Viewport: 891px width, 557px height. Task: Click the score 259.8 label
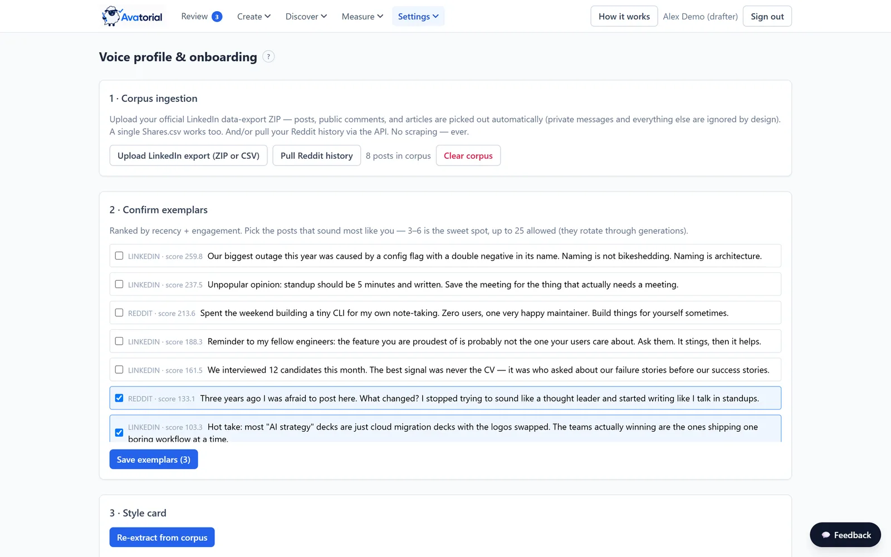point(184,257)
